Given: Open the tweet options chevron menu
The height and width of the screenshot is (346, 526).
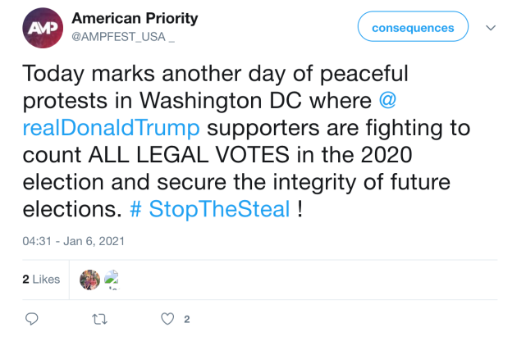Looking at the screenshot, I should pos(491,28).
